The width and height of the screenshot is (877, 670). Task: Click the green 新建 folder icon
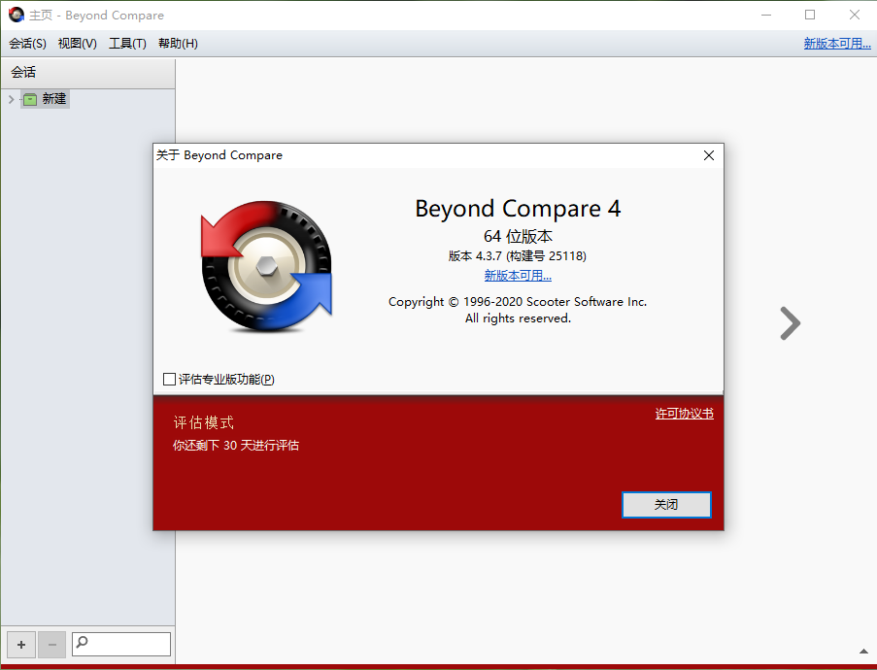pos(30,100)
